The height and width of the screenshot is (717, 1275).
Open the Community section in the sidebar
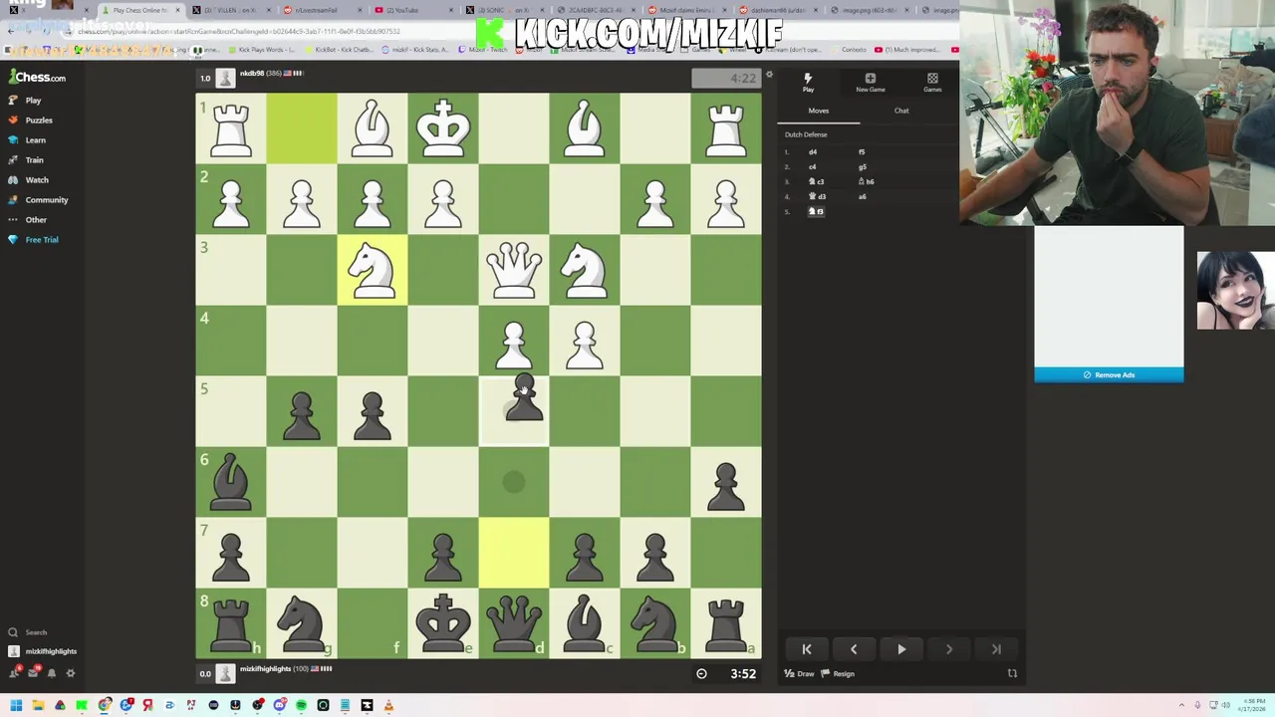pyautogui.click(x=46, y=200)
